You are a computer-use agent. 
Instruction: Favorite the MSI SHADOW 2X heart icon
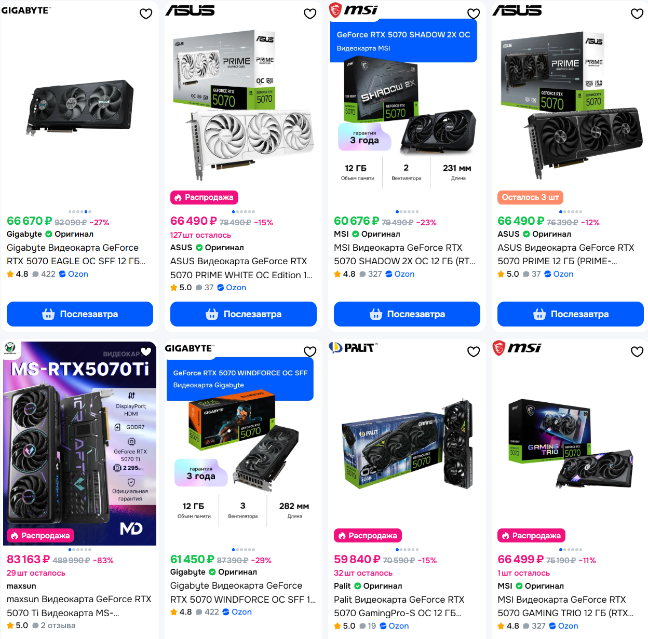click(x=474, y=14)
